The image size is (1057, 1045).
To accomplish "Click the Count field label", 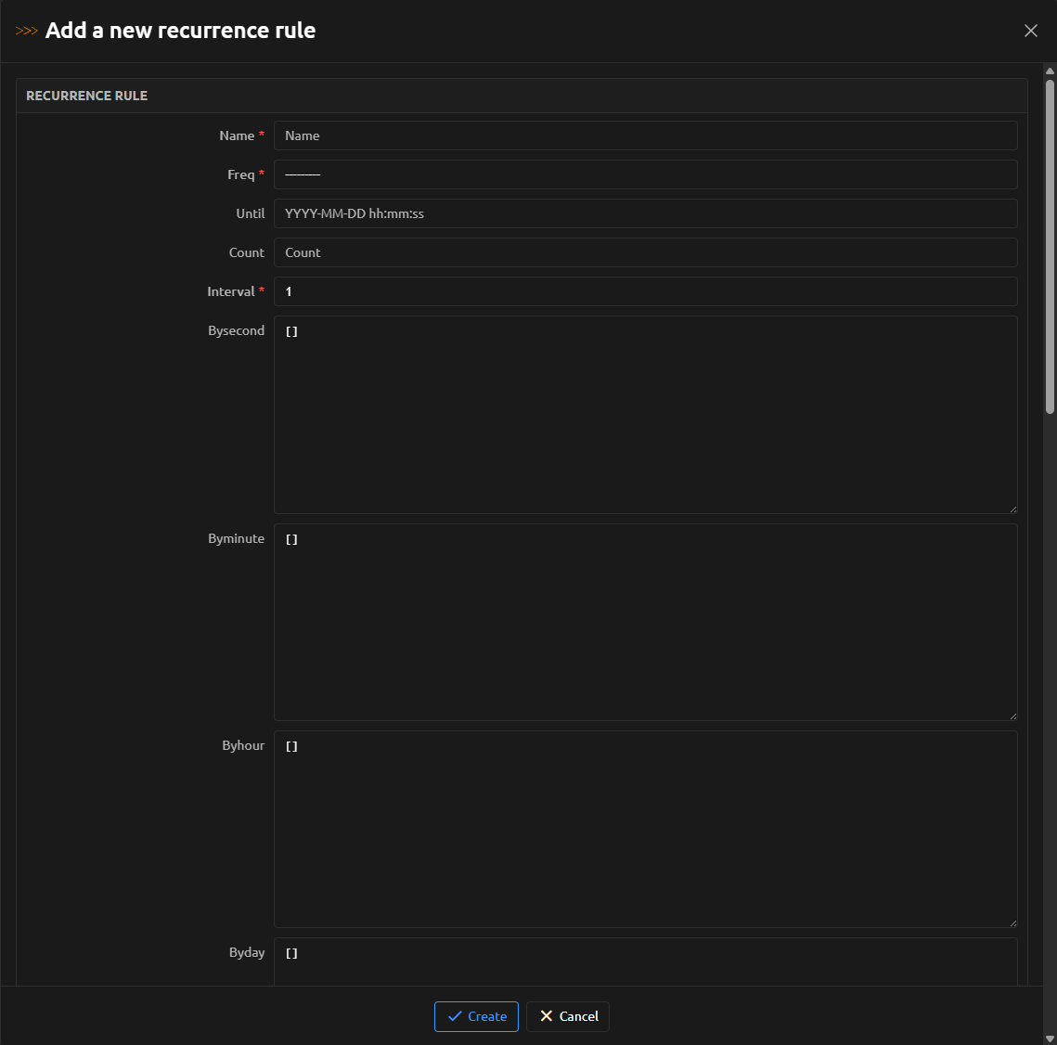I will point(247,252).
